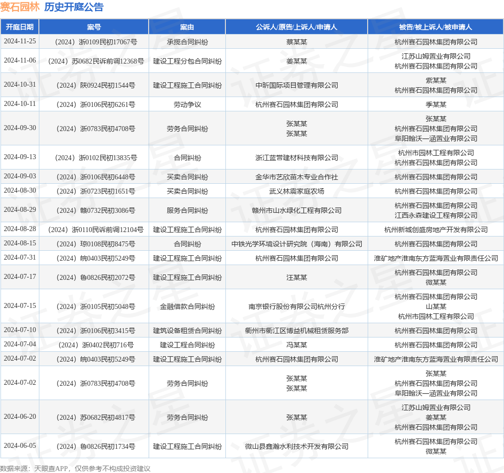
Task: Click date cell 2024-07-10
Action: point(20,330)
